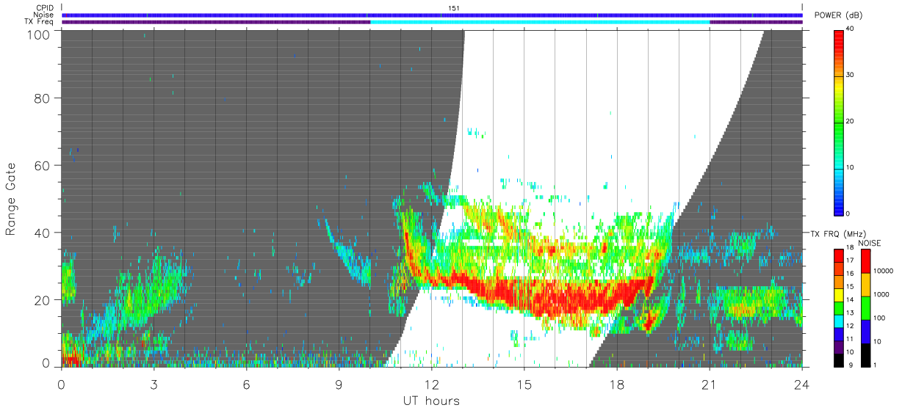Click the UT hours axis title
Image resolution: width=902 pixels, height=416 pixels.
431,401
